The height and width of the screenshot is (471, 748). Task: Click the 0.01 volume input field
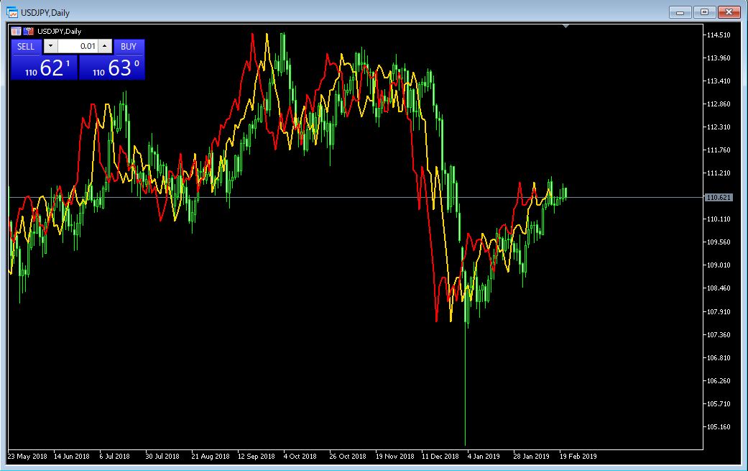(x=78, y=46)
